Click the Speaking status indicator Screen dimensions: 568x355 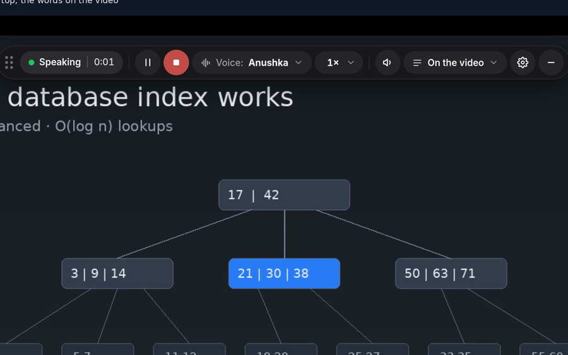click(x=55, y=63)
